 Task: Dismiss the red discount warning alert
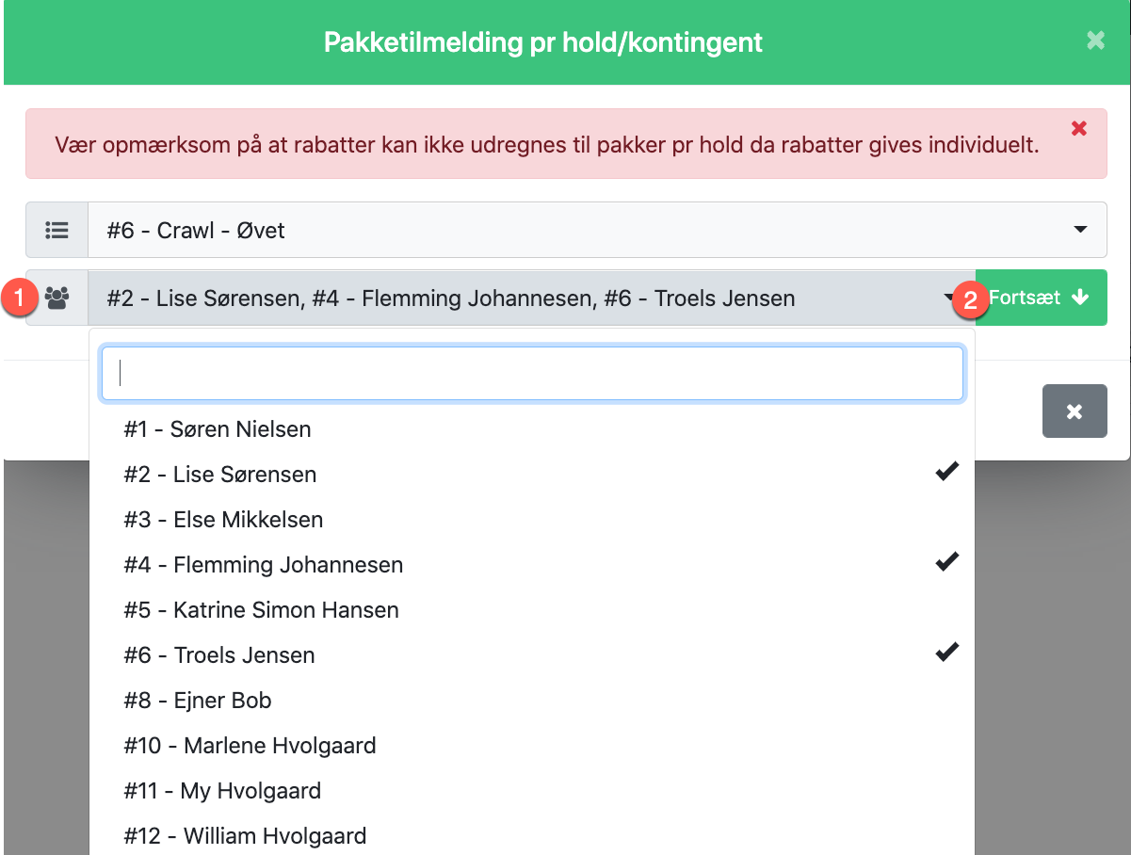(x=1079, y=128)
